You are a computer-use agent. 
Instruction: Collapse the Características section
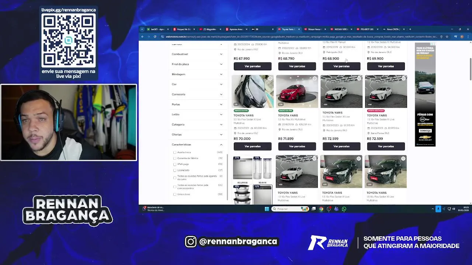pyautogui.click(x=197, y=145)
